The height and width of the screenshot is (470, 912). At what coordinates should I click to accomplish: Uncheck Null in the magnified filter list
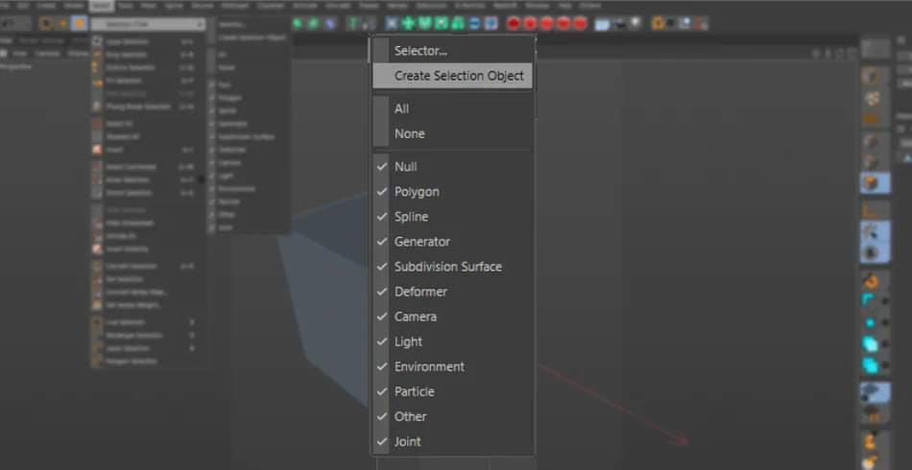tap(451, 167)
